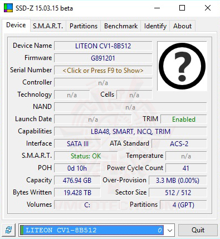Open the S.M.A.R.T. tab
220x239 pixels.
[48, 26]
